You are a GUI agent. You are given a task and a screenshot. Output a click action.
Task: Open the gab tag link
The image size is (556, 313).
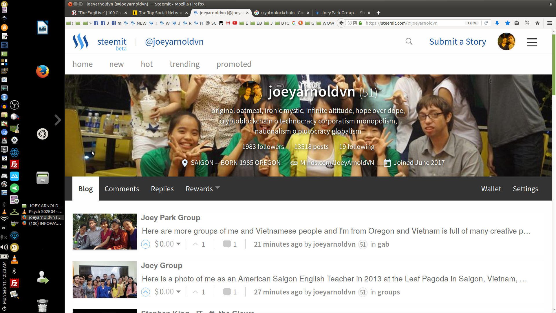coord(383,244)
